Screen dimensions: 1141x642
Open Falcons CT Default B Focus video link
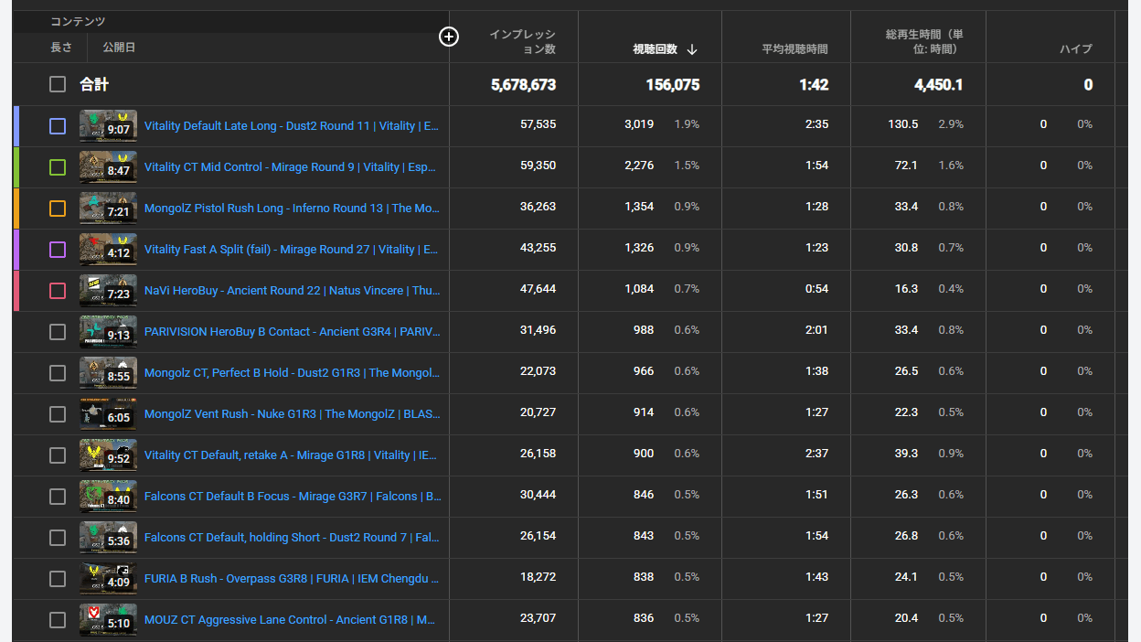(x=292, y=497)
